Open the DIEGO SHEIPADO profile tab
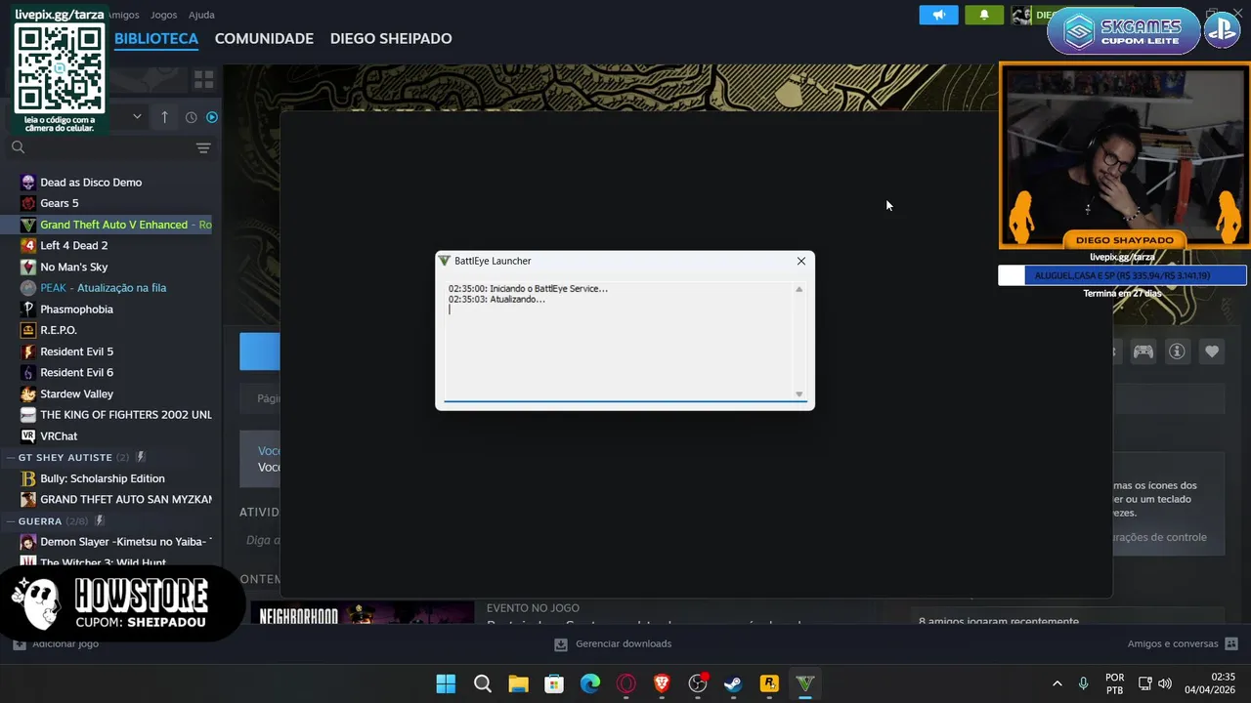Image resolution: width=1251 pixels, height=703 pixels. click(x=391, y=38)
